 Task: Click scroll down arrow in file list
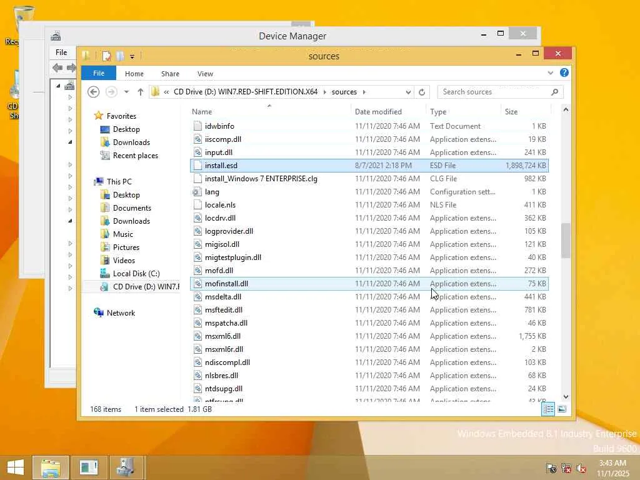click(x=566, y=397)
